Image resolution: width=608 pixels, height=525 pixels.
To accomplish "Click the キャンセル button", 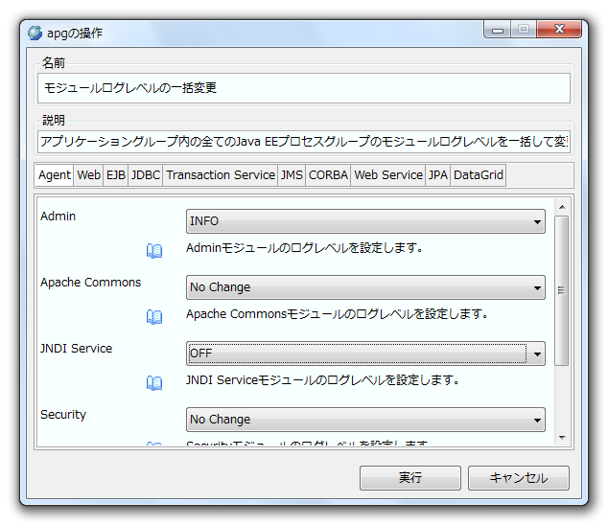I will click(519, 478).
